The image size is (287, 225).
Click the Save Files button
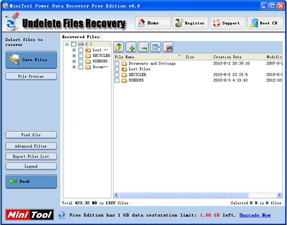click(31, 60)
